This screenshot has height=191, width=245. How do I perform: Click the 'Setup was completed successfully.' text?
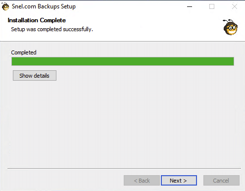(52, 29)
